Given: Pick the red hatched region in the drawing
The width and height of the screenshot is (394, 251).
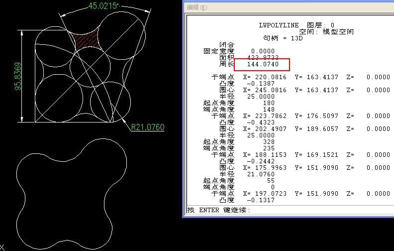Looking at the screenshot, I should pos(87,40).
